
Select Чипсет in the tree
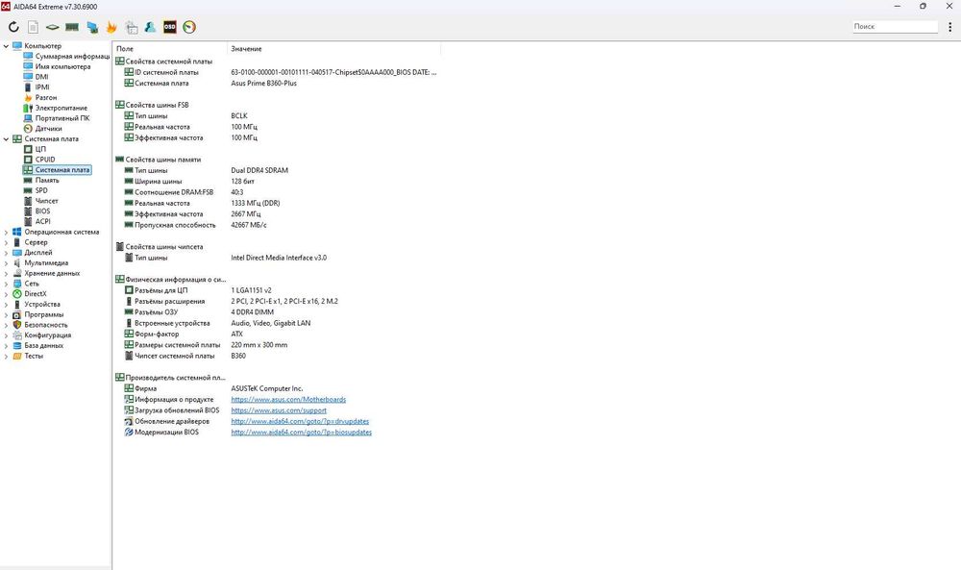click(x=46, y=201)
